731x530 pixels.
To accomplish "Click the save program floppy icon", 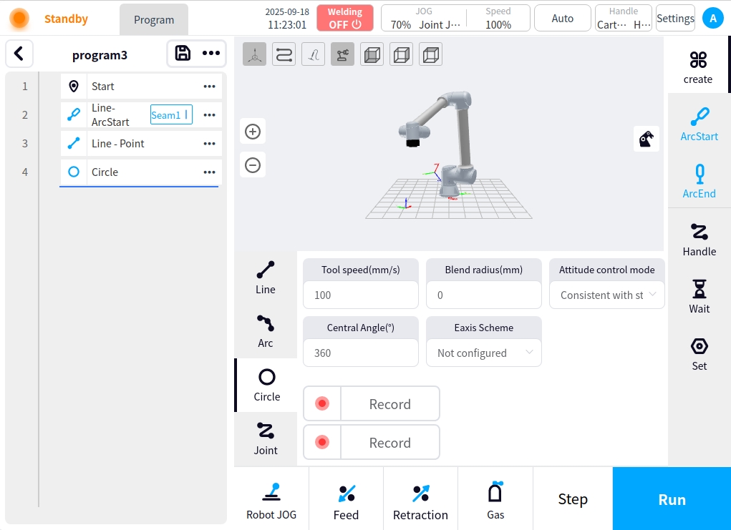I will [183, 54].
